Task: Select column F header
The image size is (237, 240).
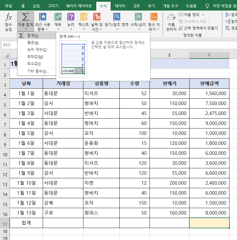Action: tap(209, 55)
